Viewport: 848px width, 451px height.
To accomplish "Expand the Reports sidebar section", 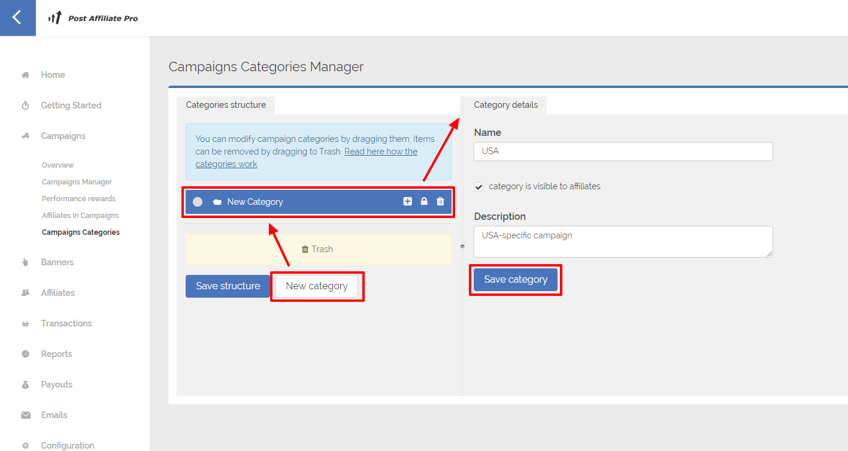I will [57, 354].
